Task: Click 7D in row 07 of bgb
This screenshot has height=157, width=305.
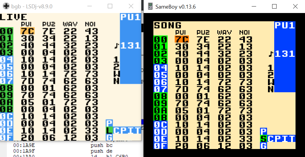Action: (x=27, y=81)
